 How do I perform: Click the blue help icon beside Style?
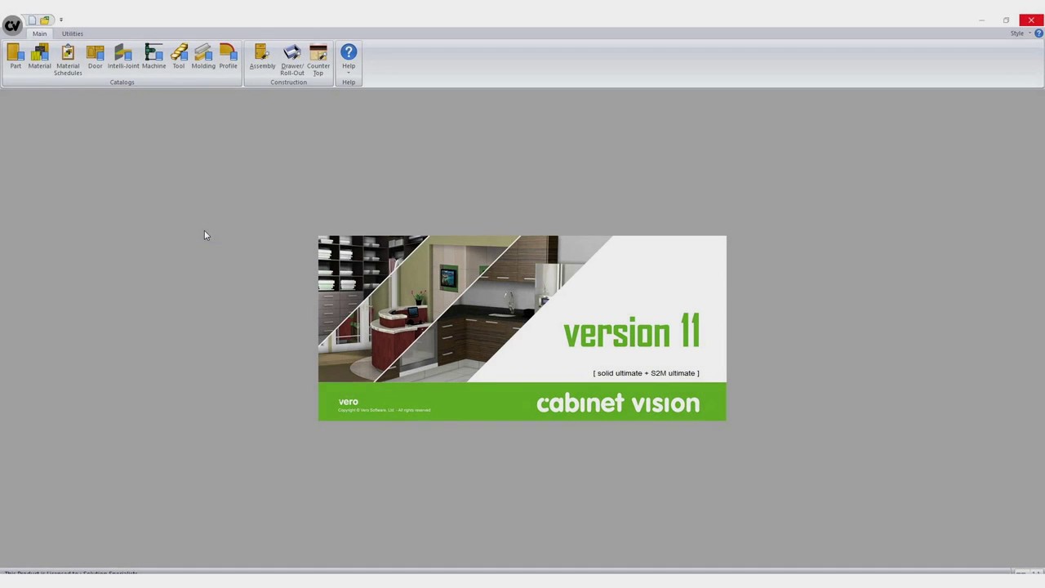(1038, 33)
